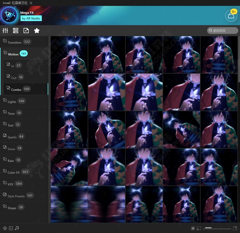The height and width of the screenshot is (233, 240).
Task: Select the VFX category
Action: [x=24, y=184]
